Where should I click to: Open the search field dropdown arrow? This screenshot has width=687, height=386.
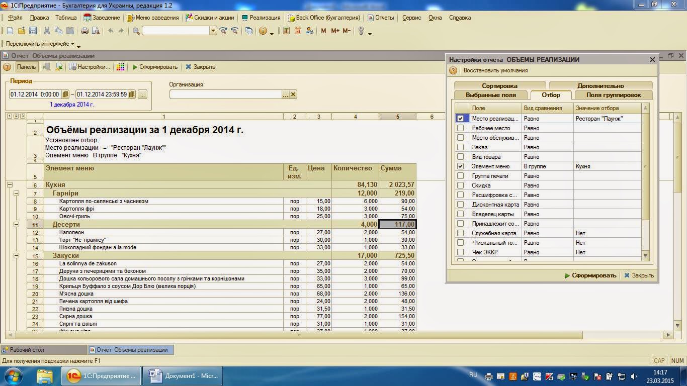[213, 31]
